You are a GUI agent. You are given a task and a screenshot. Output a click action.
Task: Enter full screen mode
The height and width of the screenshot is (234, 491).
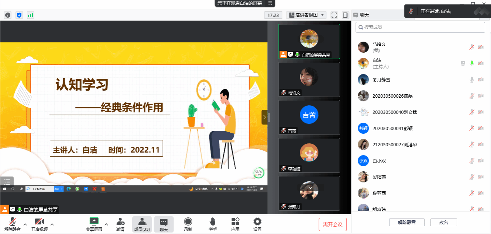(334, 15)
